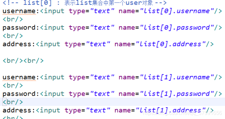Click the <br/> tag just below the list[0].password line
This screenshot has width=225, height=119.
coord(13,36)
